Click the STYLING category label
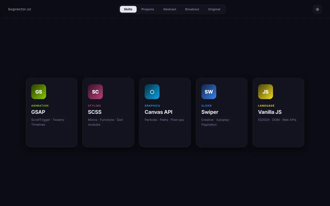The width and height of the screenshot is (330, 206). pyautogui.click(x=94, y=106)
